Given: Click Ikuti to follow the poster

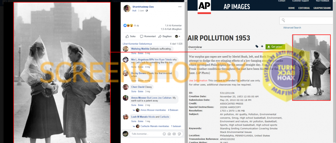Looking at the screenshot, I should pos(134,10).
